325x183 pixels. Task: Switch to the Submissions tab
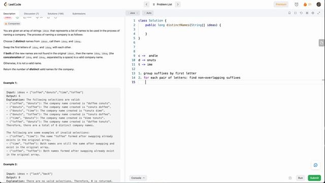(79, 14)
